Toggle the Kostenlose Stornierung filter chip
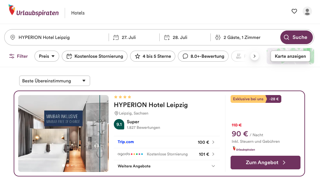Screen dimensions: 320x182 (x=95, y=56)
